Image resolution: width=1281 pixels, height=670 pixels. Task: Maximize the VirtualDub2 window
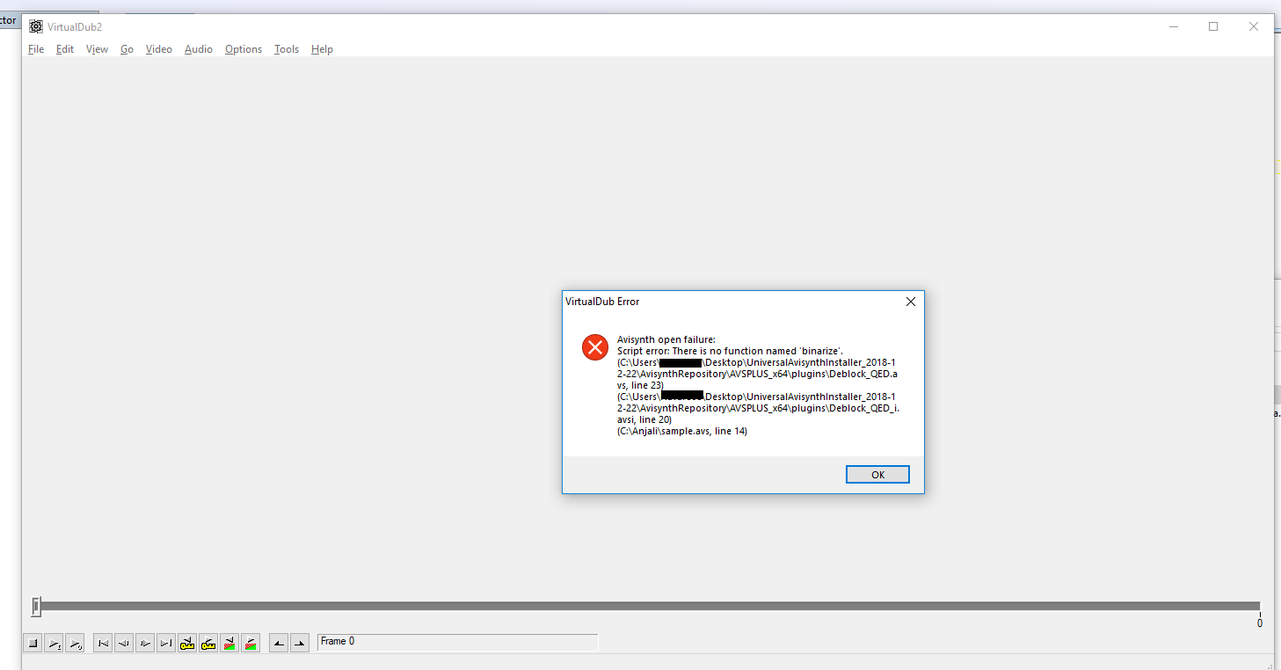[x=1213, y=26]
